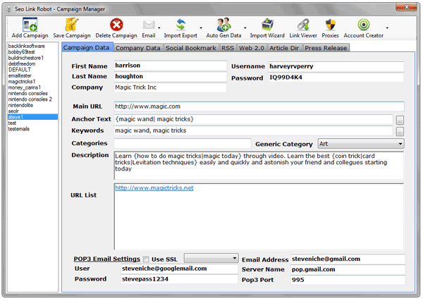Enable the Use SSL checkbox

coord(147,259)
